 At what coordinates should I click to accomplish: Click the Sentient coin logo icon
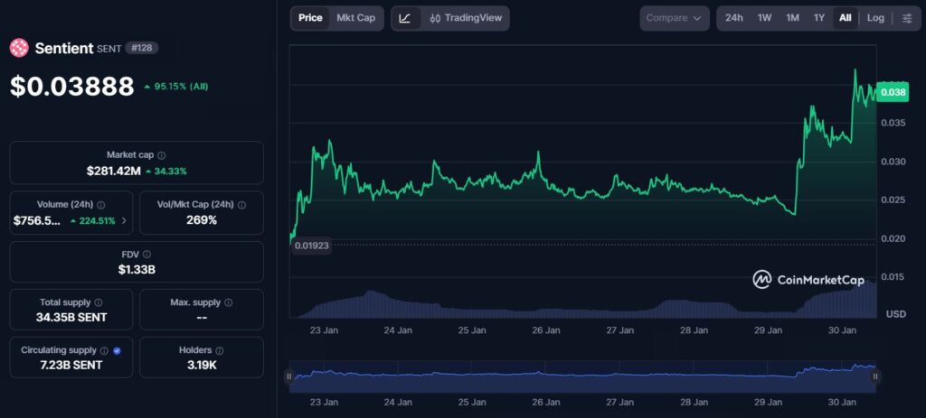(x=19, y=48)
